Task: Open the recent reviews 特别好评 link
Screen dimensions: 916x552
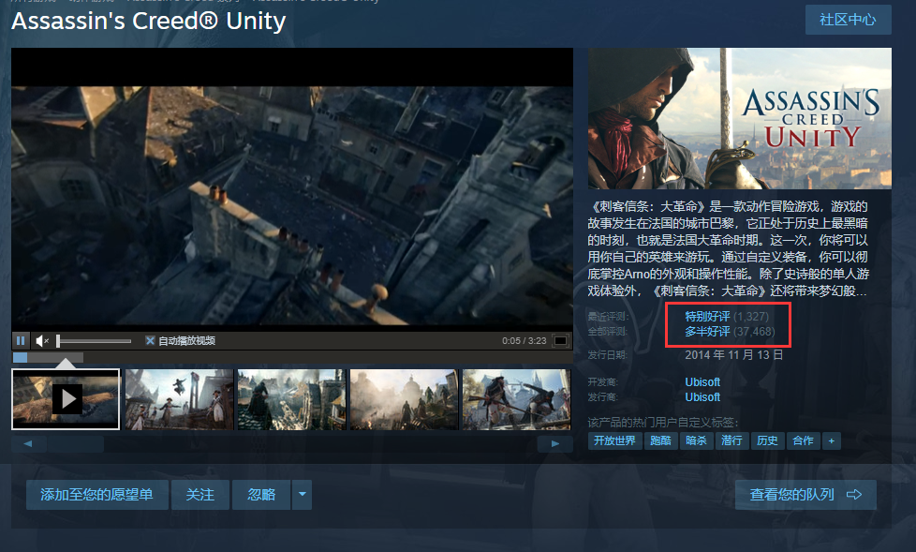Action: coord(707,317)
